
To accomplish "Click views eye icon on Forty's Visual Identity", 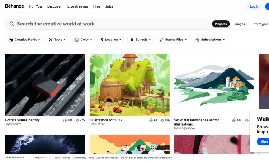I will (x=77, y=121).
